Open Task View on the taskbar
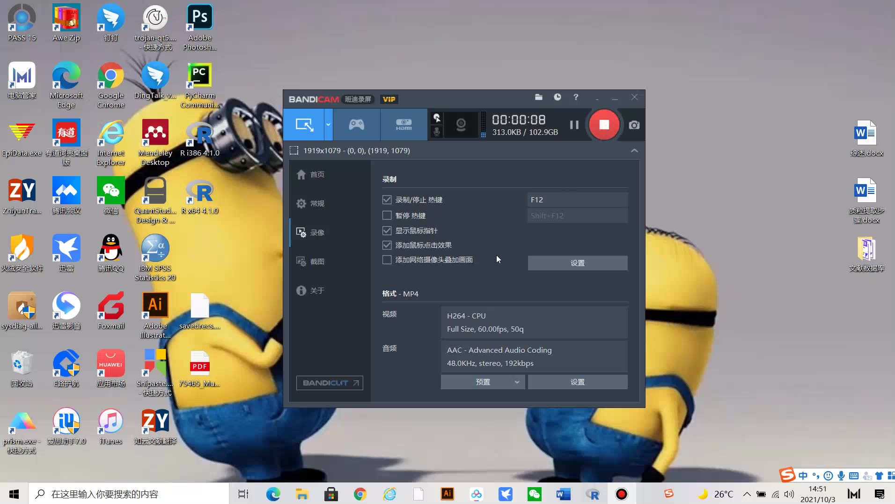Image resolution: width=895 pixels, height=504 pixels. coord(243,494)
